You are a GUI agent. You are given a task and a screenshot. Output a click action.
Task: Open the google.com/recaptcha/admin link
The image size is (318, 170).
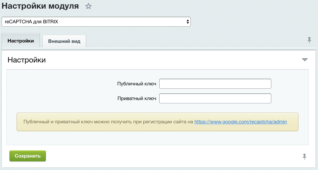pos(240,122)
